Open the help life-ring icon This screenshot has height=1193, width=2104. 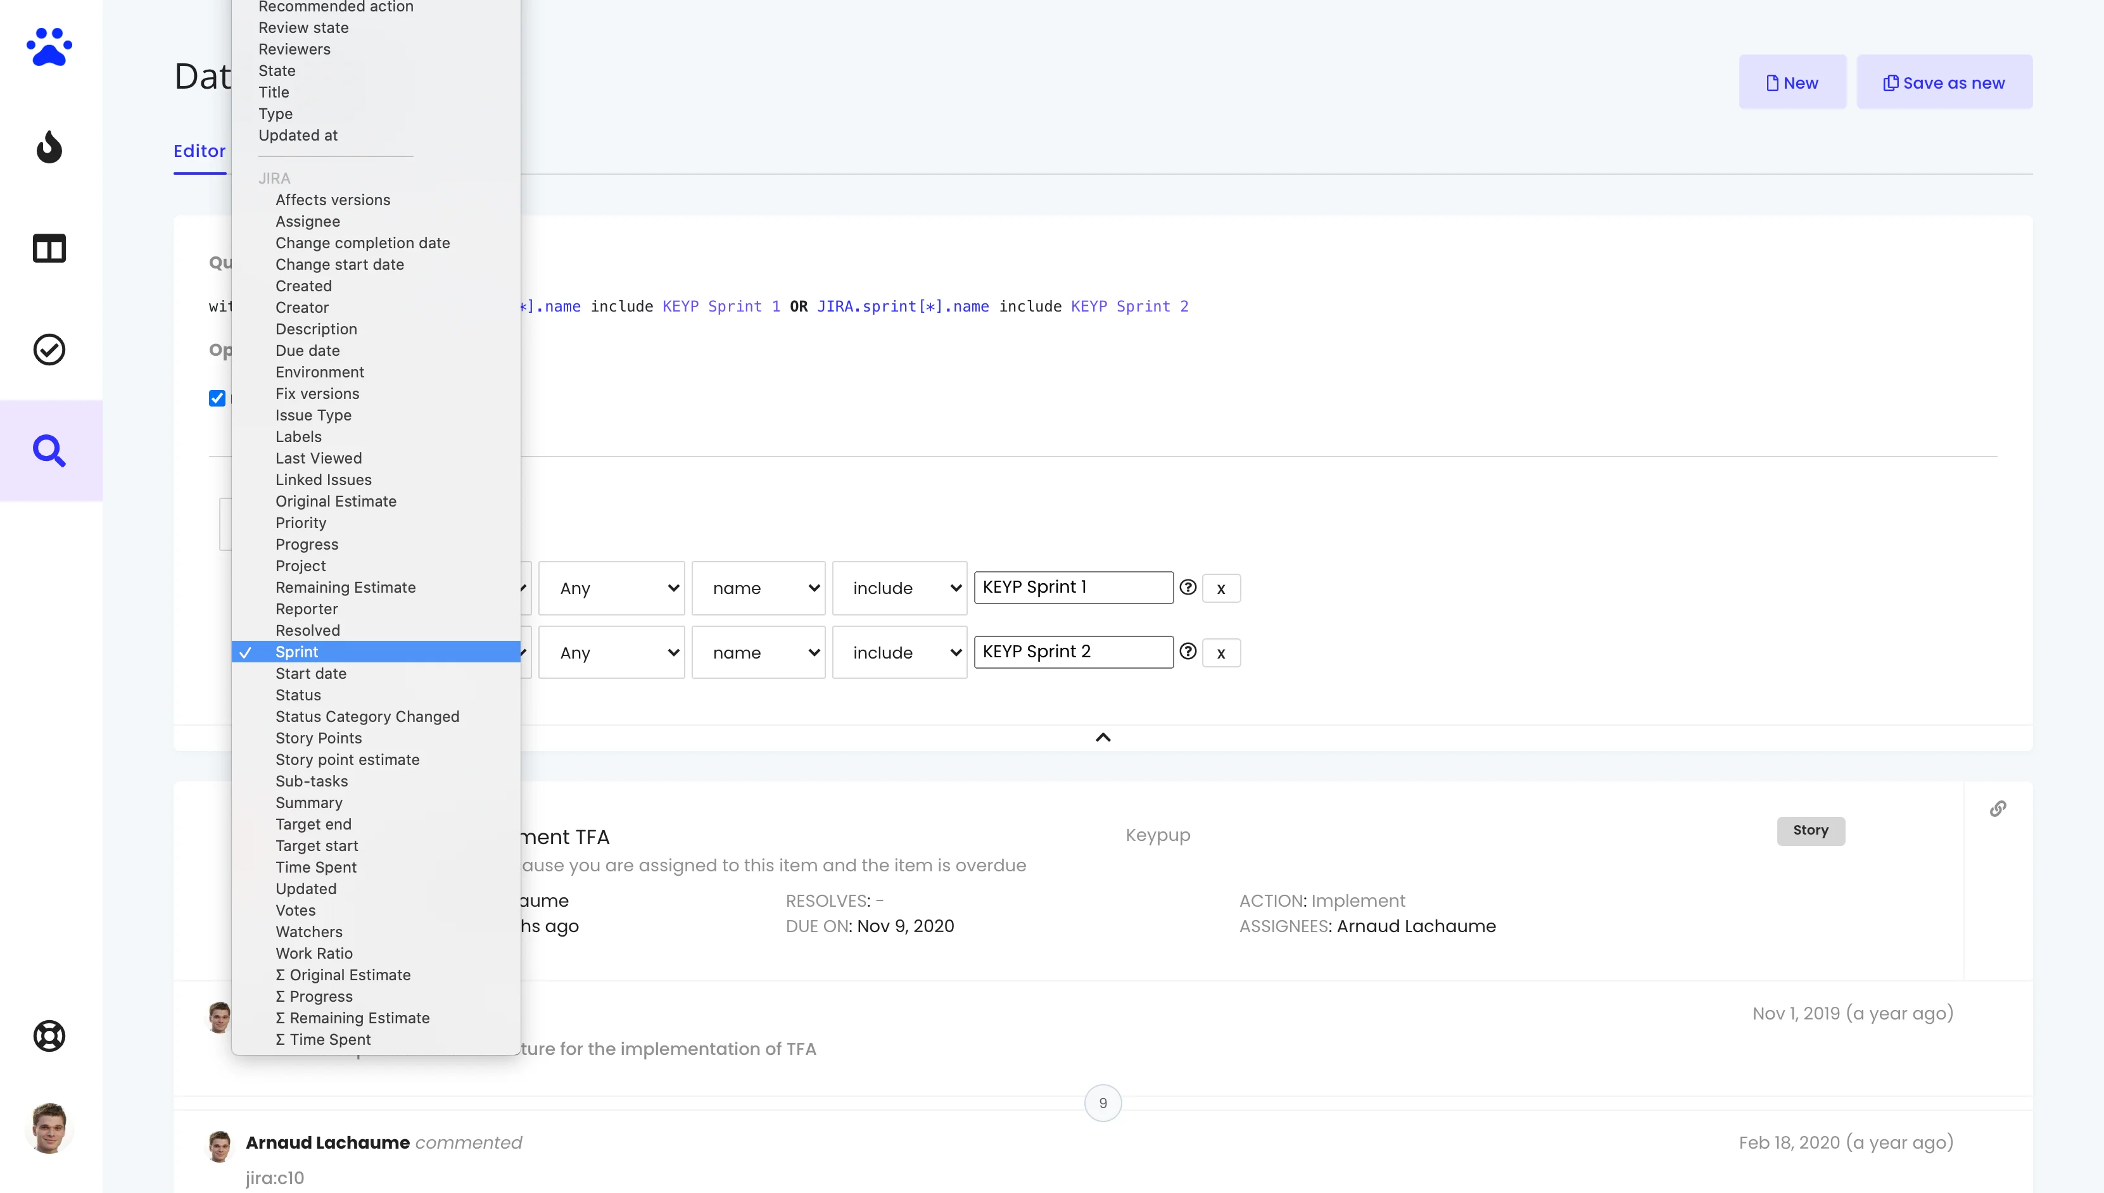coord(48,1035)
